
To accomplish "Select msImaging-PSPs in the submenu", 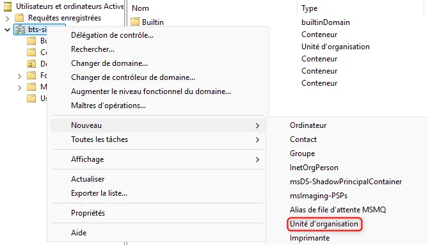I will (319, 196).
